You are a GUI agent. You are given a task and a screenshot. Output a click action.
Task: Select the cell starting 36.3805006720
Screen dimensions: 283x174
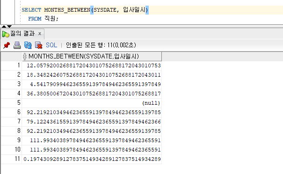point(92,94)
